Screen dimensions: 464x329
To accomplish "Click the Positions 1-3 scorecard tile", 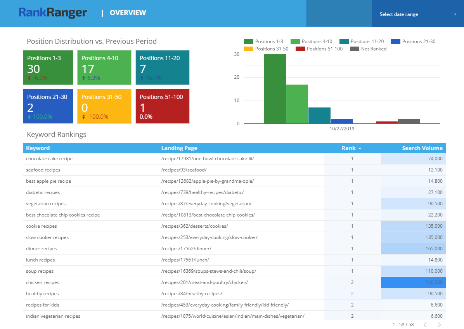I will pyautogui.click(x=48, y=68).
